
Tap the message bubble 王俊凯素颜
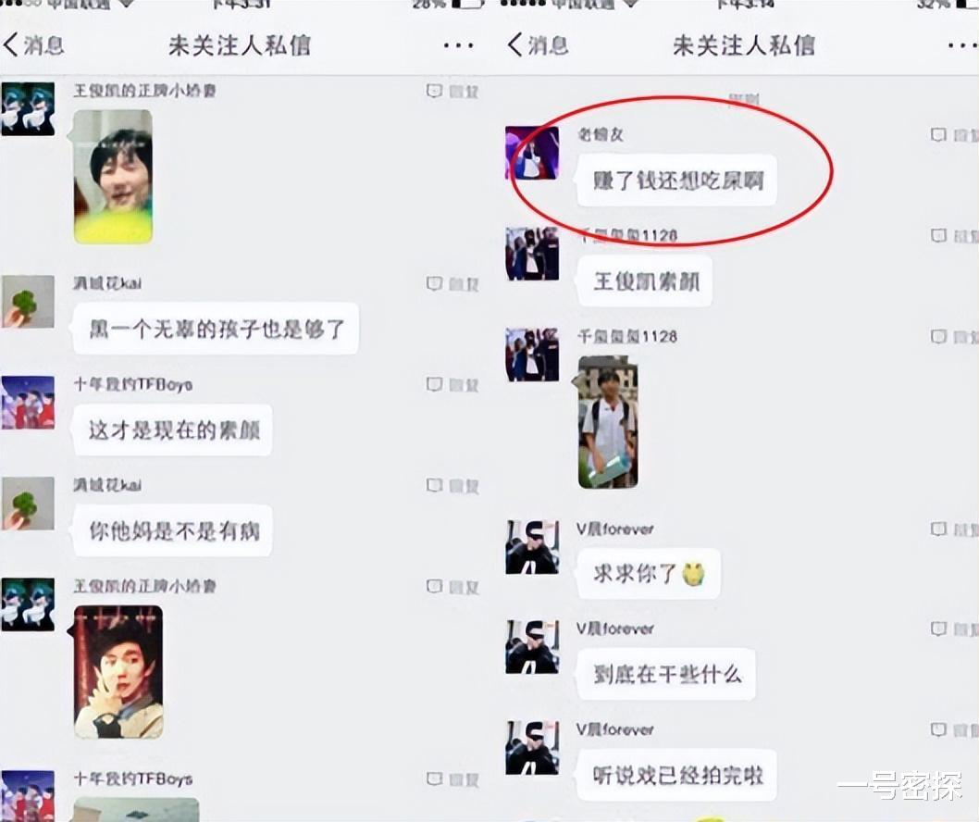[646, 281]
